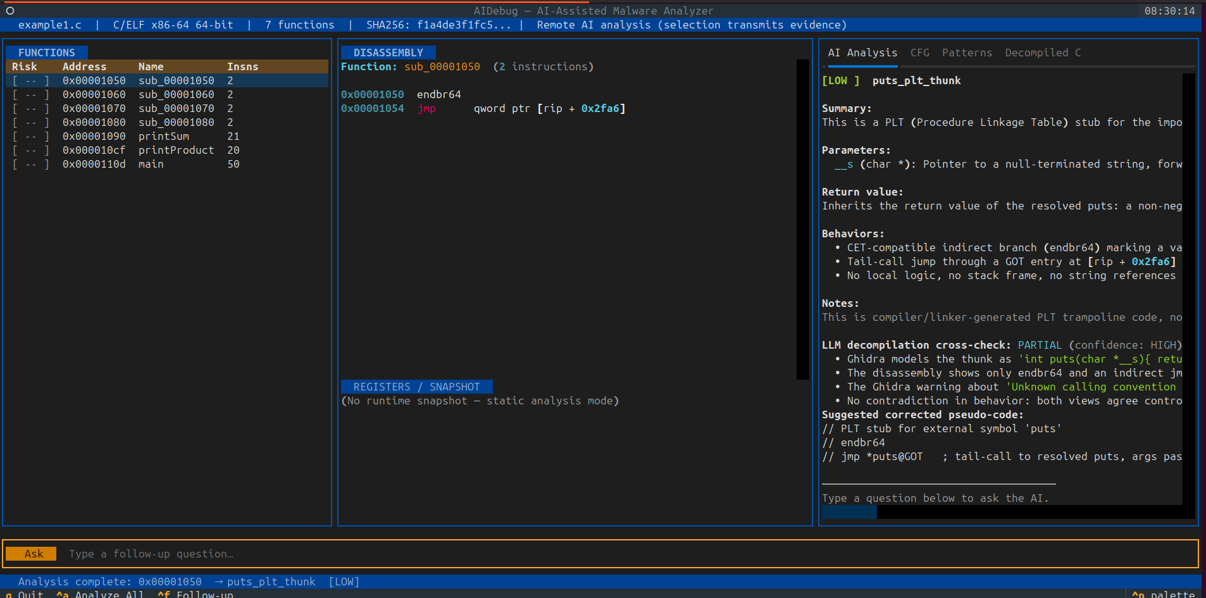Click the [LOW] risk badge in AI Analysis
Image resolution: width=1206 pixels, height=598 pixels.
point(840,80)
